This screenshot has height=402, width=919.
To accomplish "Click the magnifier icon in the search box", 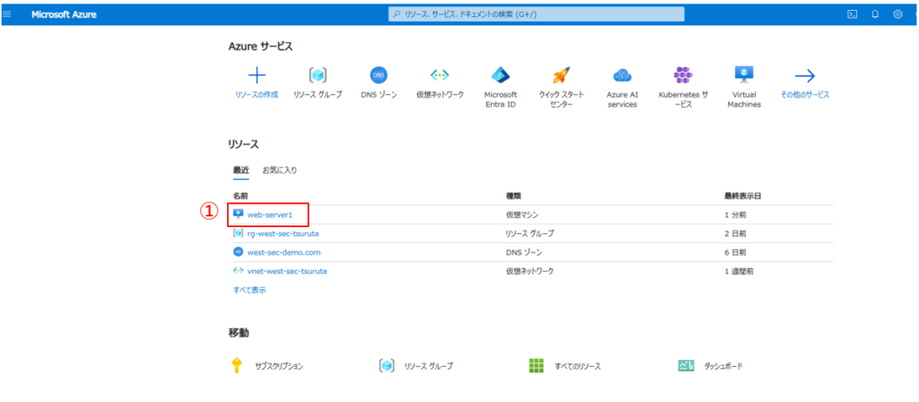I will coord(397,14).
